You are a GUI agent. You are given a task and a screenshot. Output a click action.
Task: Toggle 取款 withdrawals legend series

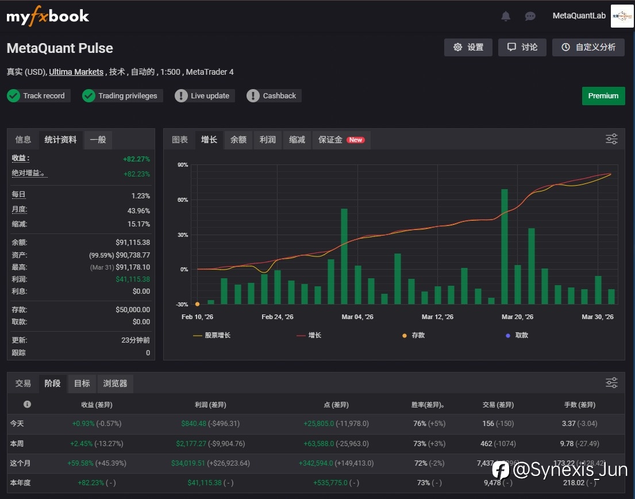pos(517,335)
